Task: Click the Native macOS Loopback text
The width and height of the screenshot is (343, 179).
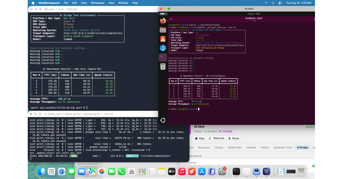Action: coord(78,36)
